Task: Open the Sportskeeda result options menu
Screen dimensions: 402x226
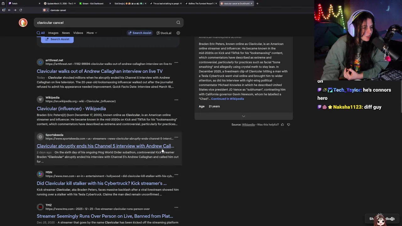Action: click(176, 137)
